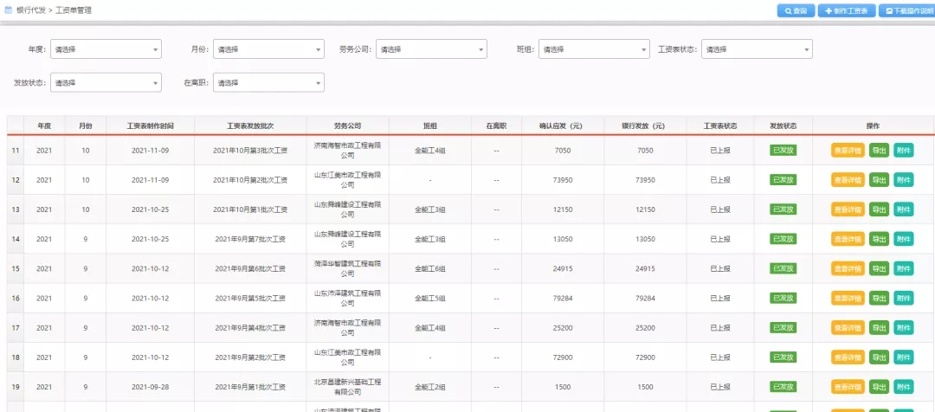
Task: Click the 查询 search button
Action: (795, 11)
